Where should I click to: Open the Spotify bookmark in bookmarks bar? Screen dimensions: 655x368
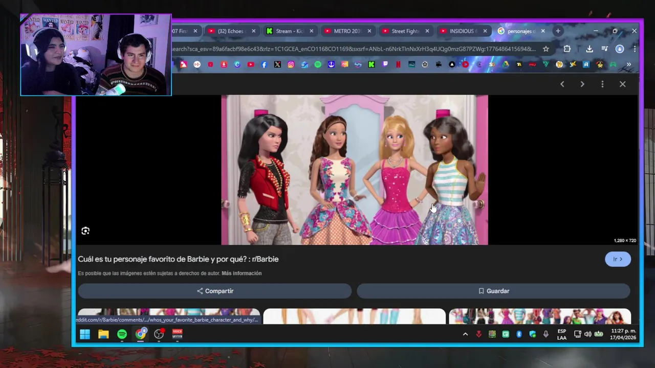[x=318, y=64]
